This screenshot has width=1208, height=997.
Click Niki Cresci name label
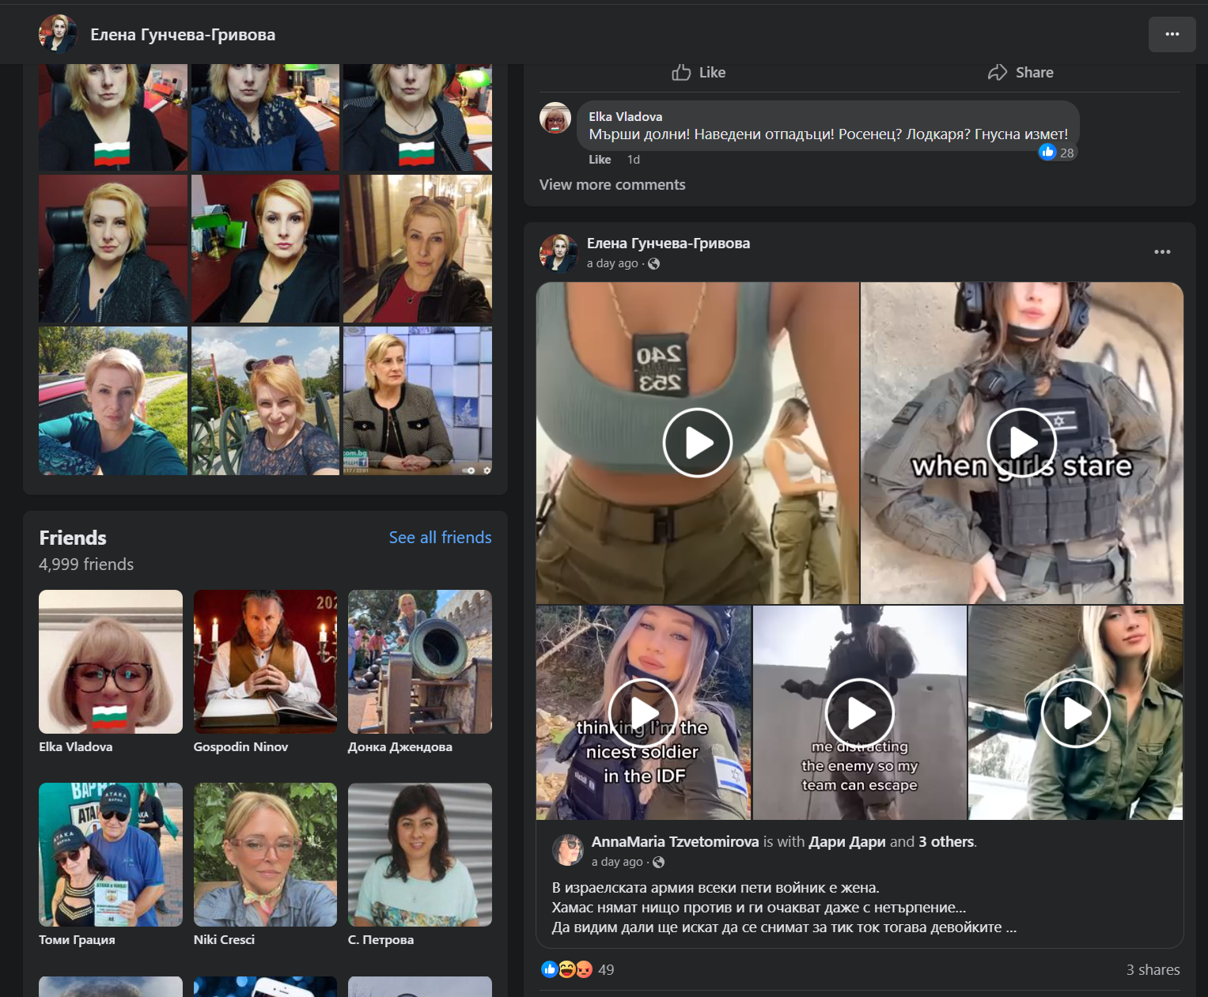click(224, 940)
